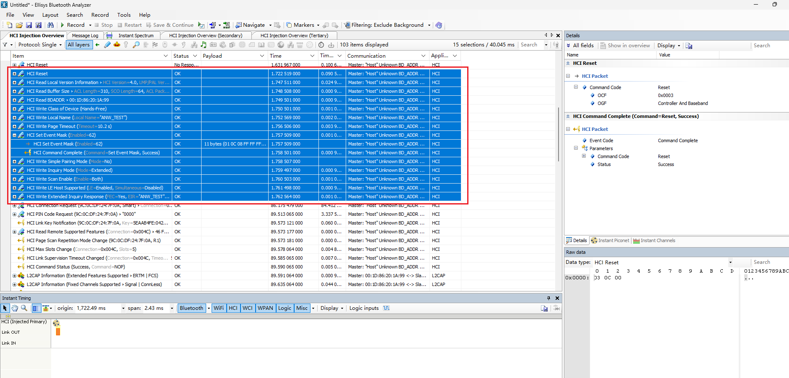Select the zoom magnifier tool in Instant Timing
The height and width of the screenshot is (378, 789).
click(24, 308)
